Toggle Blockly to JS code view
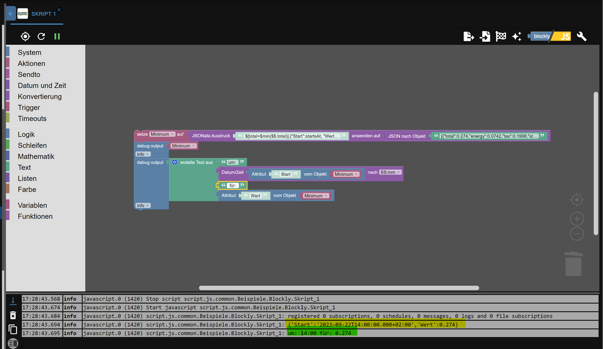 click(550, 36)
